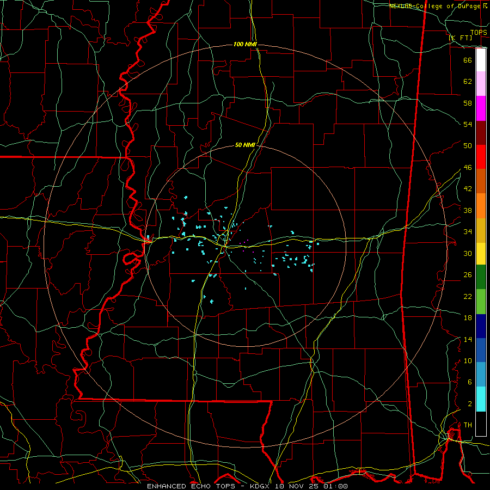Click the K FT units label

(460, 38)
